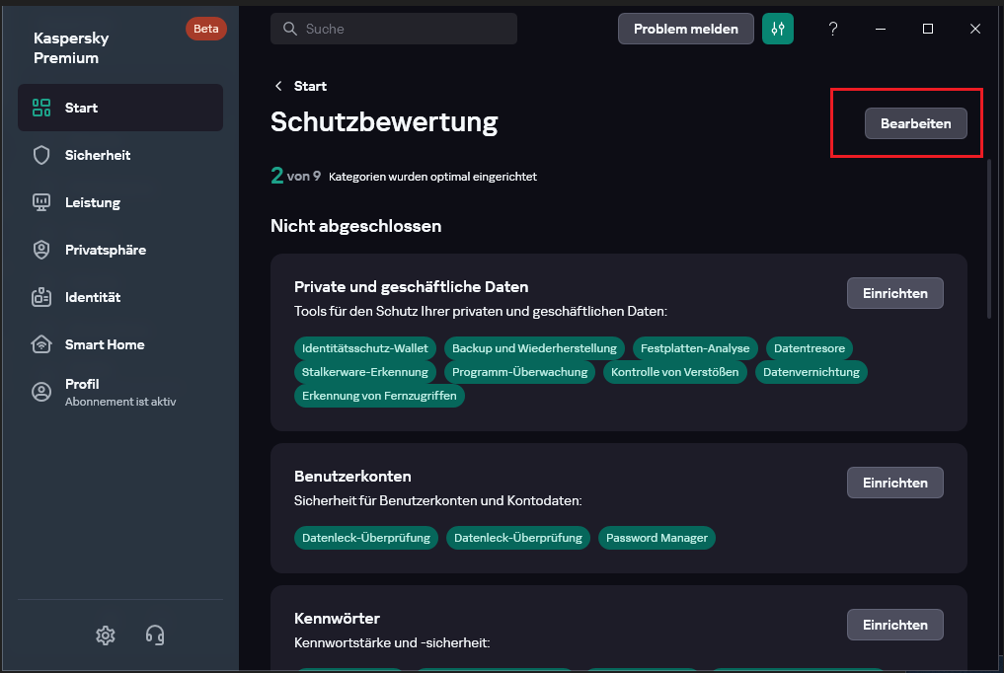1004x673 pixels.
Task: Select the Kontrolle von Verstößen tag
Action: tap(675, 372)
